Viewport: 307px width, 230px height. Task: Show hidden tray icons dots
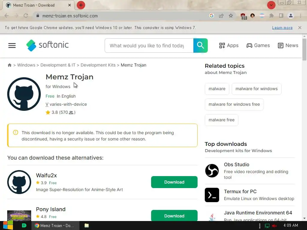point(260,226)
